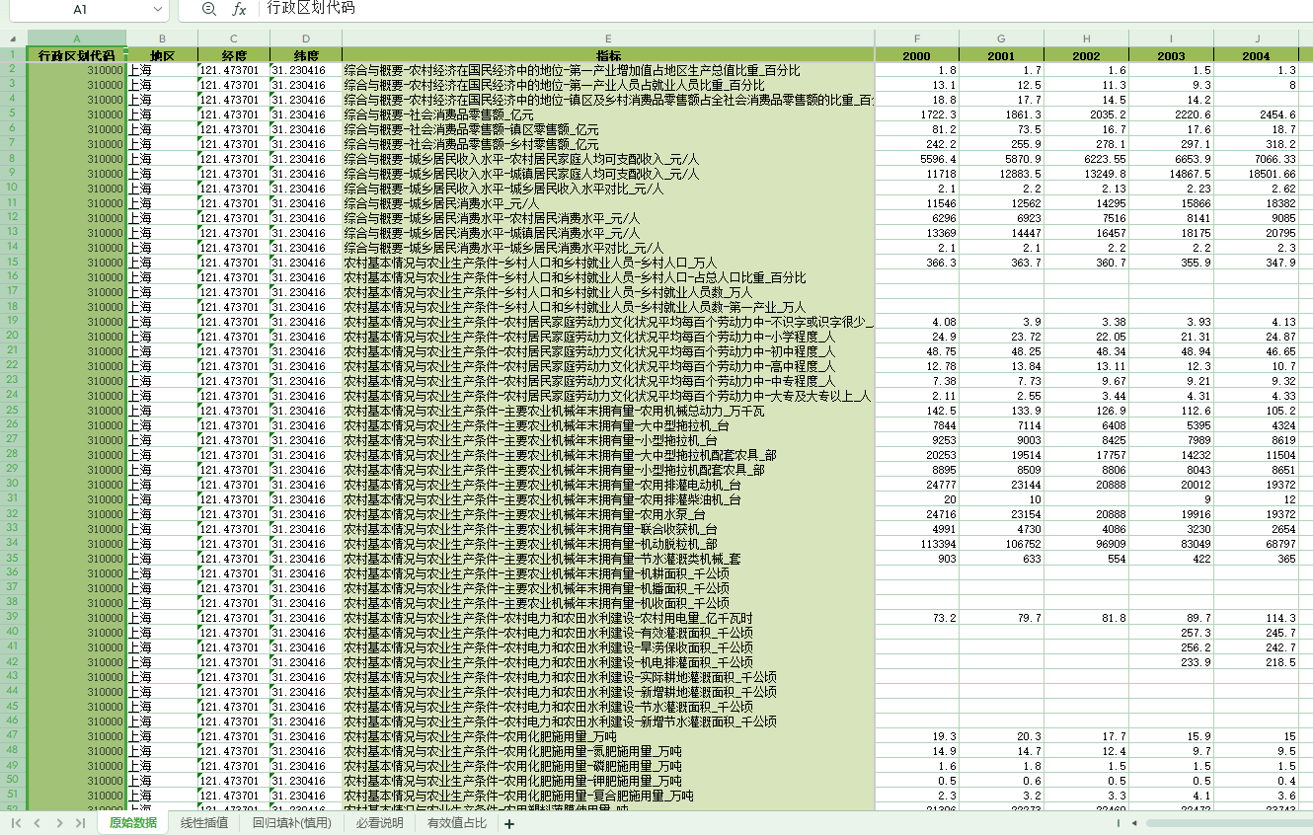This screenshot has width=1313, height=835.
Task: Click the select-all corner triangle
Action: point(13,38)
